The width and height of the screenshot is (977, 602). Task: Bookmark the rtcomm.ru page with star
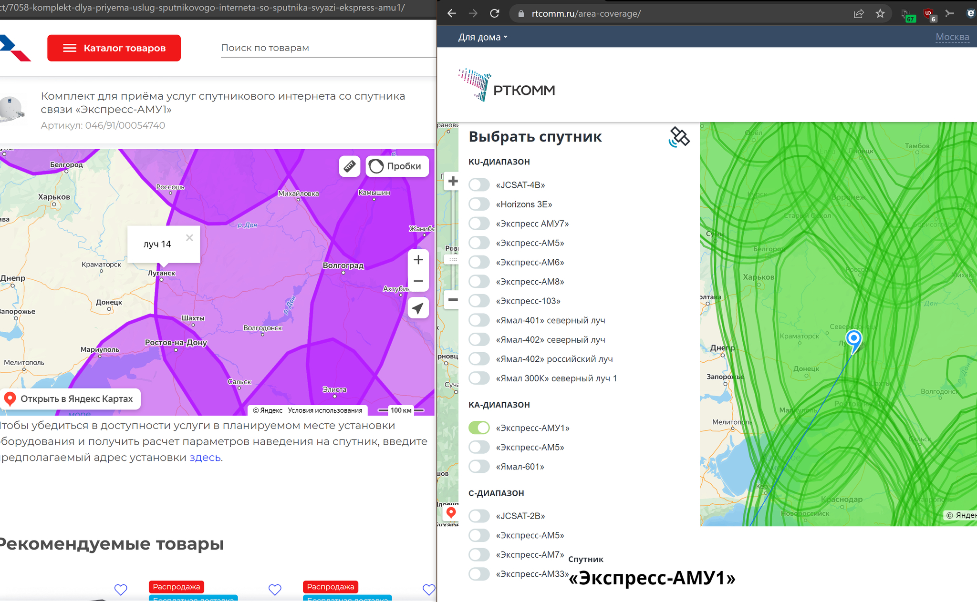880,14
